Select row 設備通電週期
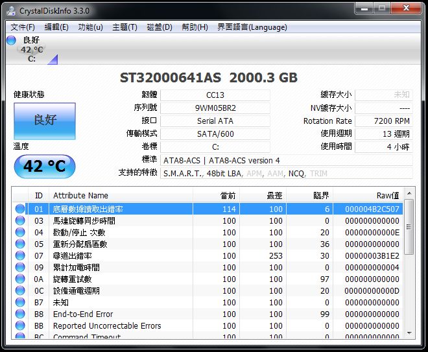 pyautogui.click(x=208, y=290)
